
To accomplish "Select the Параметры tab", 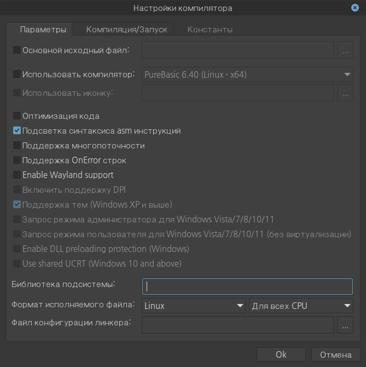I will click(43, 29).
